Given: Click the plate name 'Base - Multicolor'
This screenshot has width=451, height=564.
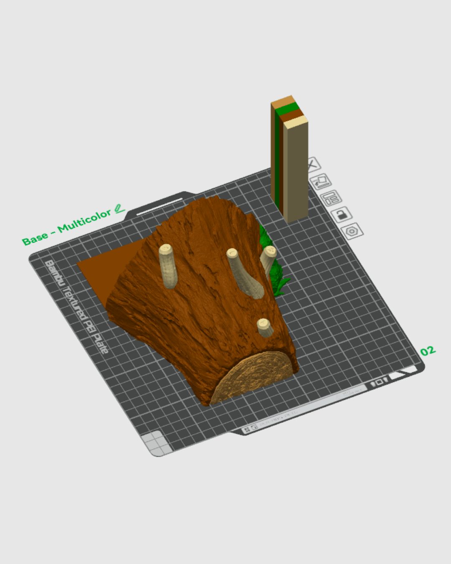Looking at the screenshot, I should tap(67, 228).
